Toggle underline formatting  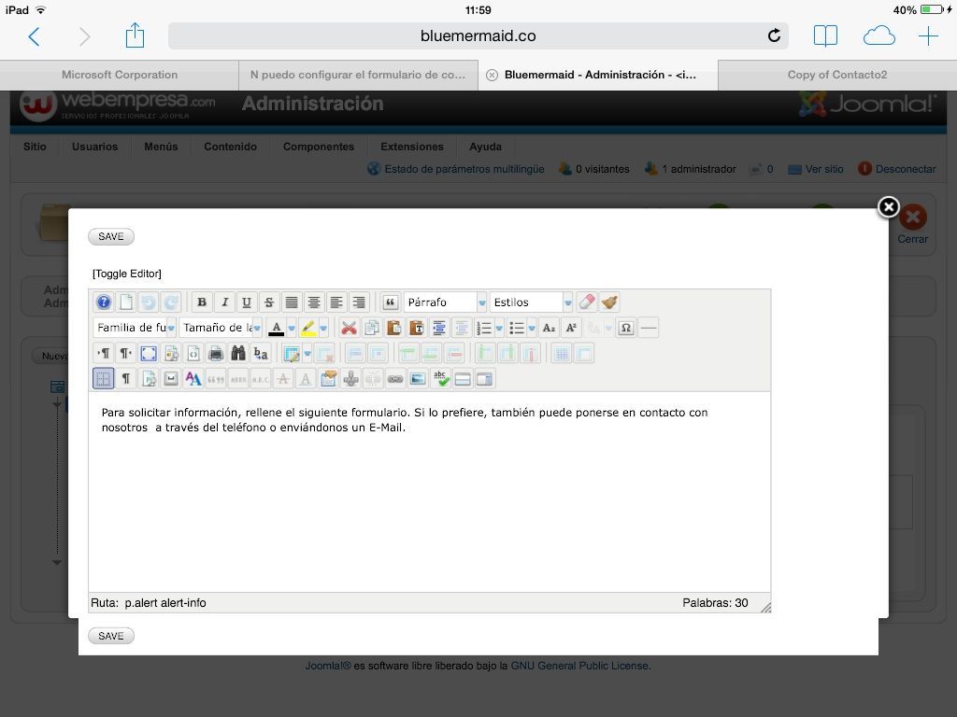click(x=247, y=302)
